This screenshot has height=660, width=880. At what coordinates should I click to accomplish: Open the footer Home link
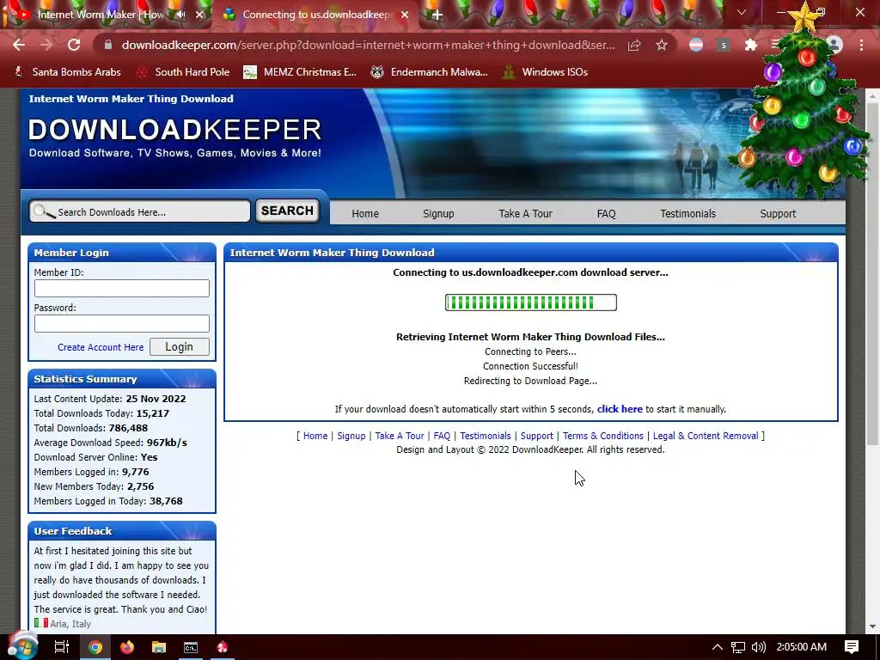point(315,436)
